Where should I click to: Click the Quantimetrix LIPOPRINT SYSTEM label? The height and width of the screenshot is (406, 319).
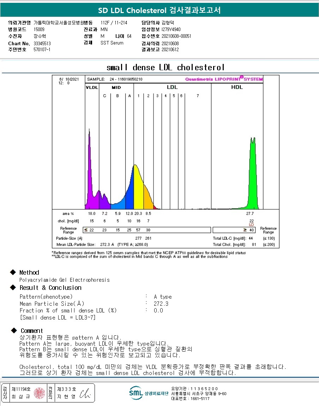[x=224, y=79]
